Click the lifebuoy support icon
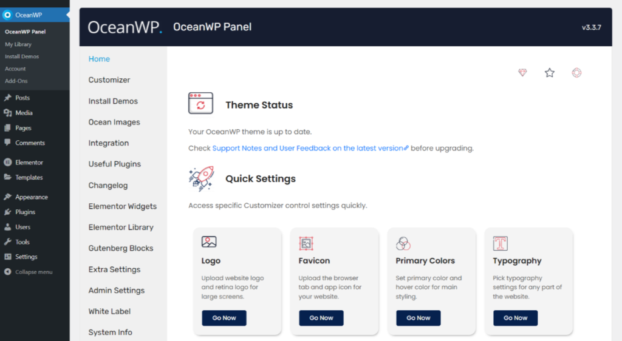Screen dimensions: 622x341 [x=576, y=73]
